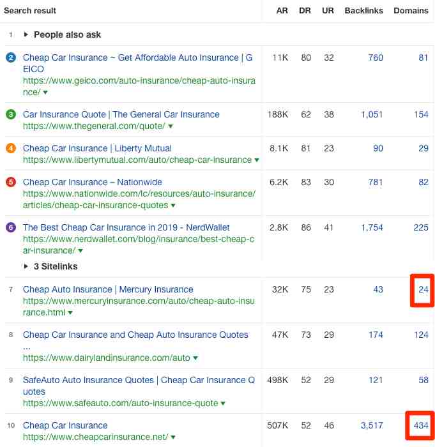Click The General backlinks count 1,051

tap(372, 114)
